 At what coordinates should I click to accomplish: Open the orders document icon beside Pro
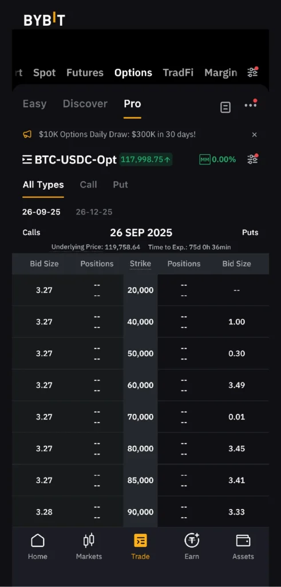[225, 107]
